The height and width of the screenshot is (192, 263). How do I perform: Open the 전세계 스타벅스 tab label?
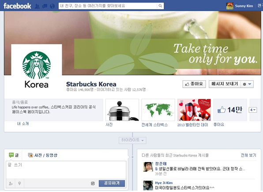[x=154, y=125]
